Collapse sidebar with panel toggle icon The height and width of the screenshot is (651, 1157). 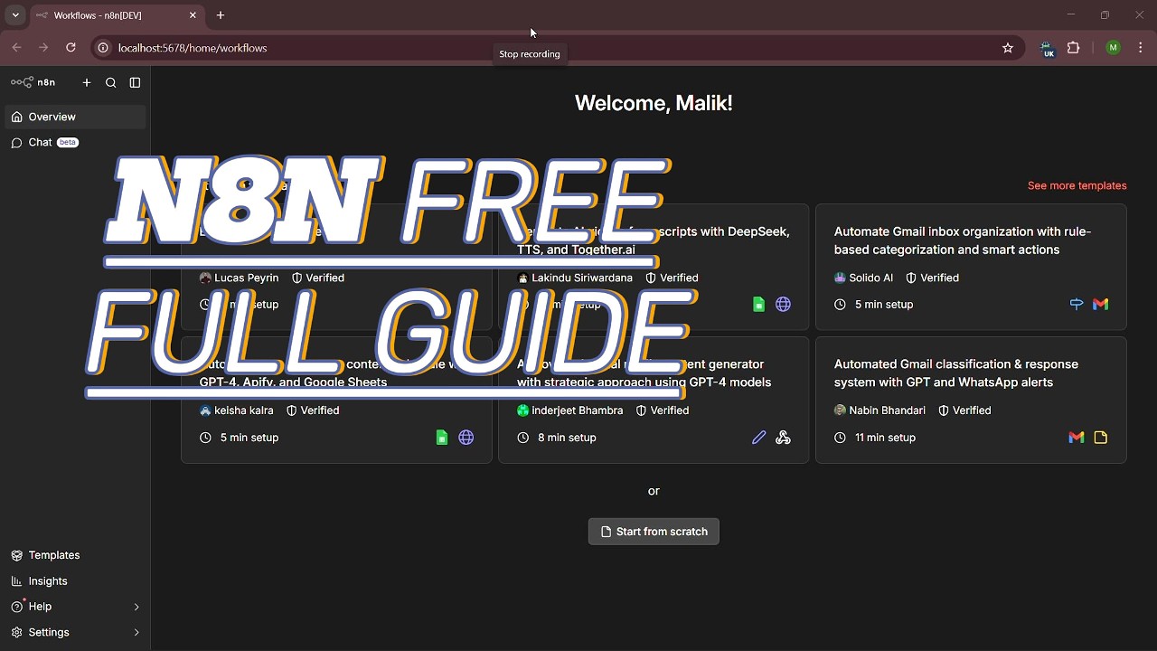tap(136, 82)
